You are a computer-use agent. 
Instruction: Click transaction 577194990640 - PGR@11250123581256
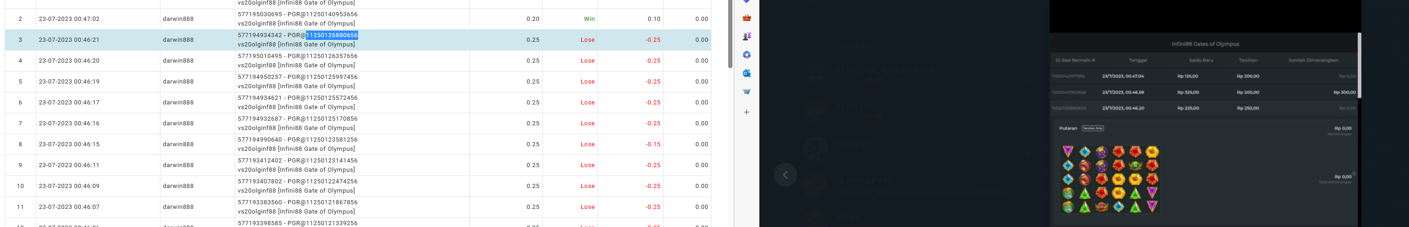(298, 140)
